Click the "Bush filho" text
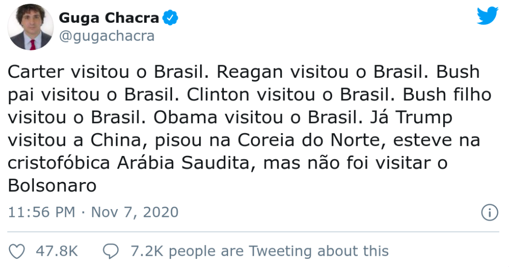This screenshot has width=509, height=267. [x=447, y=95]
